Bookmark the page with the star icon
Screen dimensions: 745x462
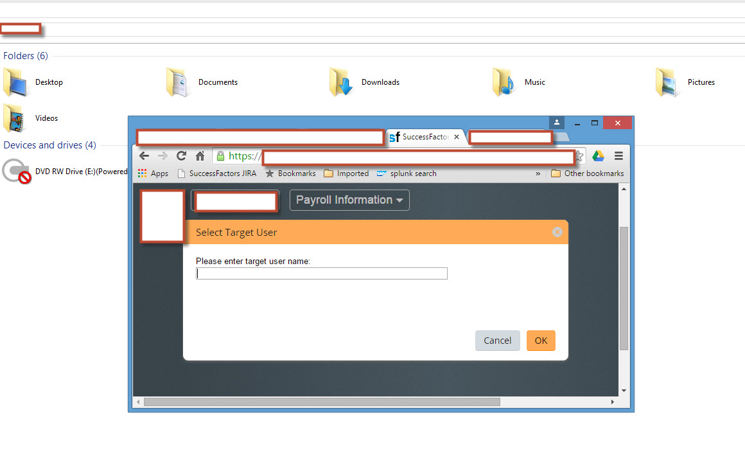tap(580, 156)
